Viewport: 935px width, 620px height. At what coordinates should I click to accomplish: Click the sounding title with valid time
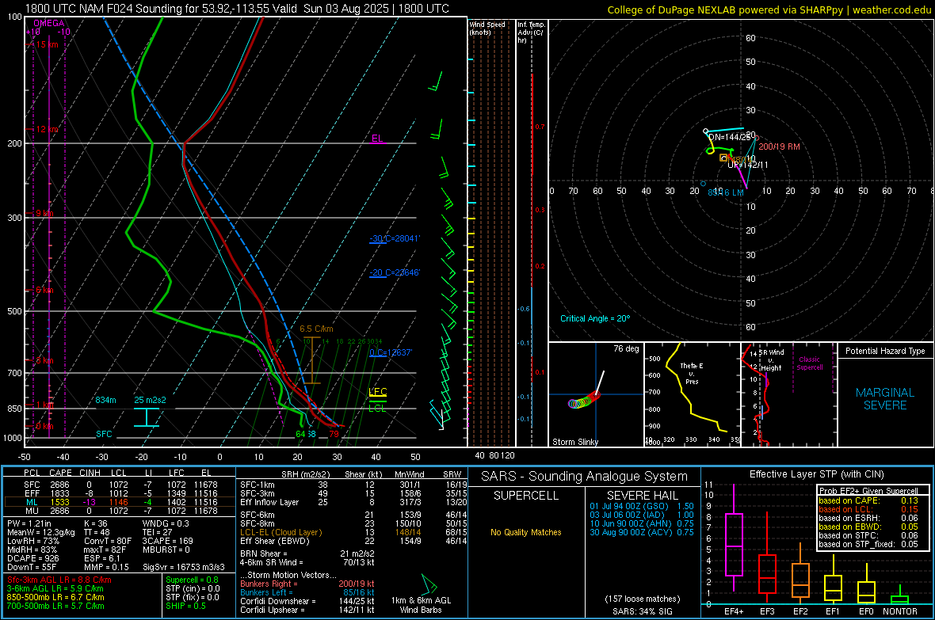click(x=237, y=9)
